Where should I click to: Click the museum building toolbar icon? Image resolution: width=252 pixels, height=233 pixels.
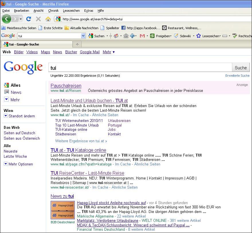tap(126, 36)
